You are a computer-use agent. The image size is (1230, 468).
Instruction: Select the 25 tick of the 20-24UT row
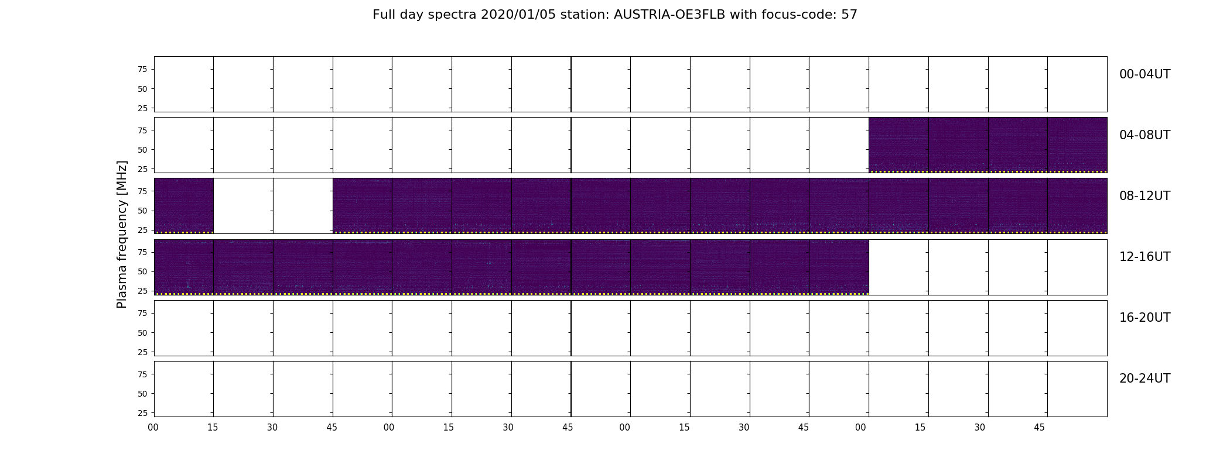click(x=142, y=413)
